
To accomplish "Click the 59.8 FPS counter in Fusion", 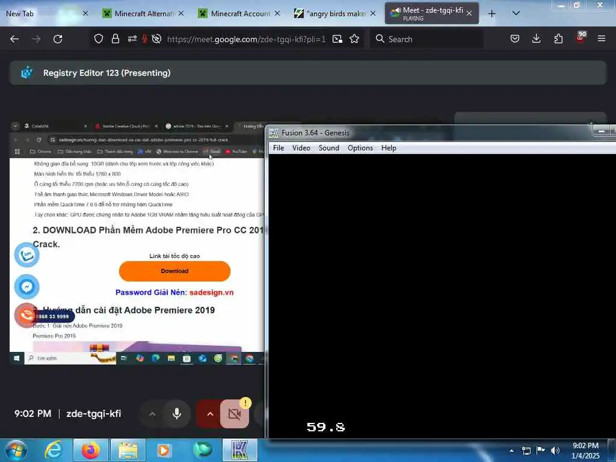I will [x=325, y=427].
